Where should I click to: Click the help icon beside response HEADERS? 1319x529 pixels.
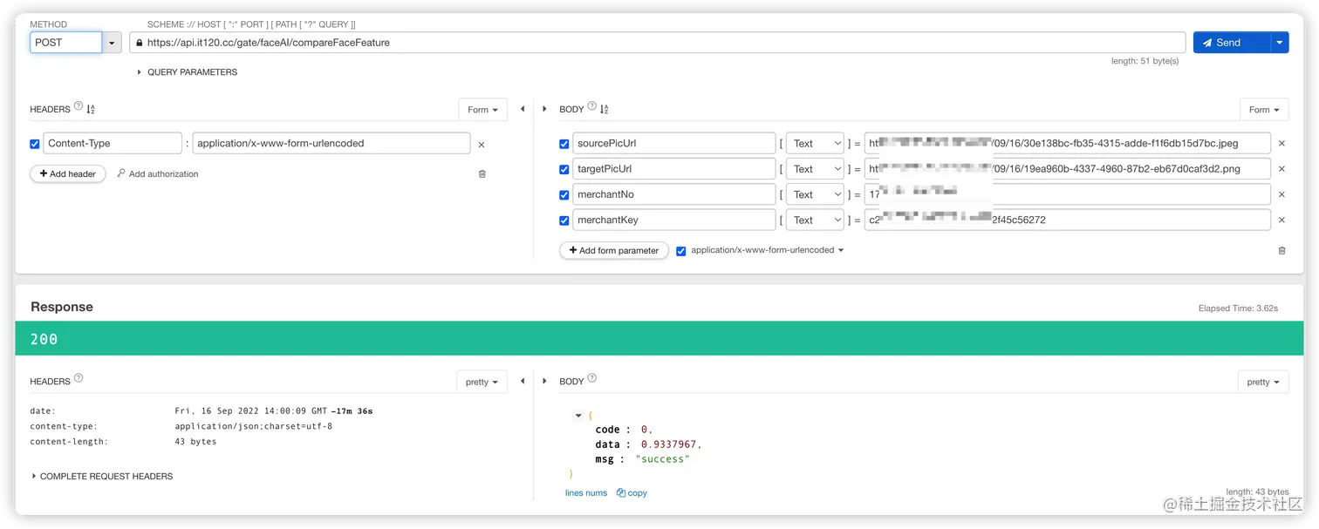point(79,378)
